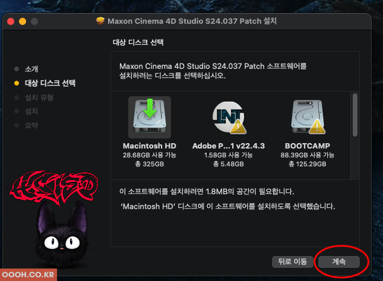Screen dimensions: 383x281
Task: Click the 소개 step in sidebar
Action: 31,69
